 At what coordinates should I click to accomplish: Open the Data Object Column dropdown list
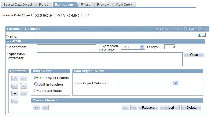148,83
